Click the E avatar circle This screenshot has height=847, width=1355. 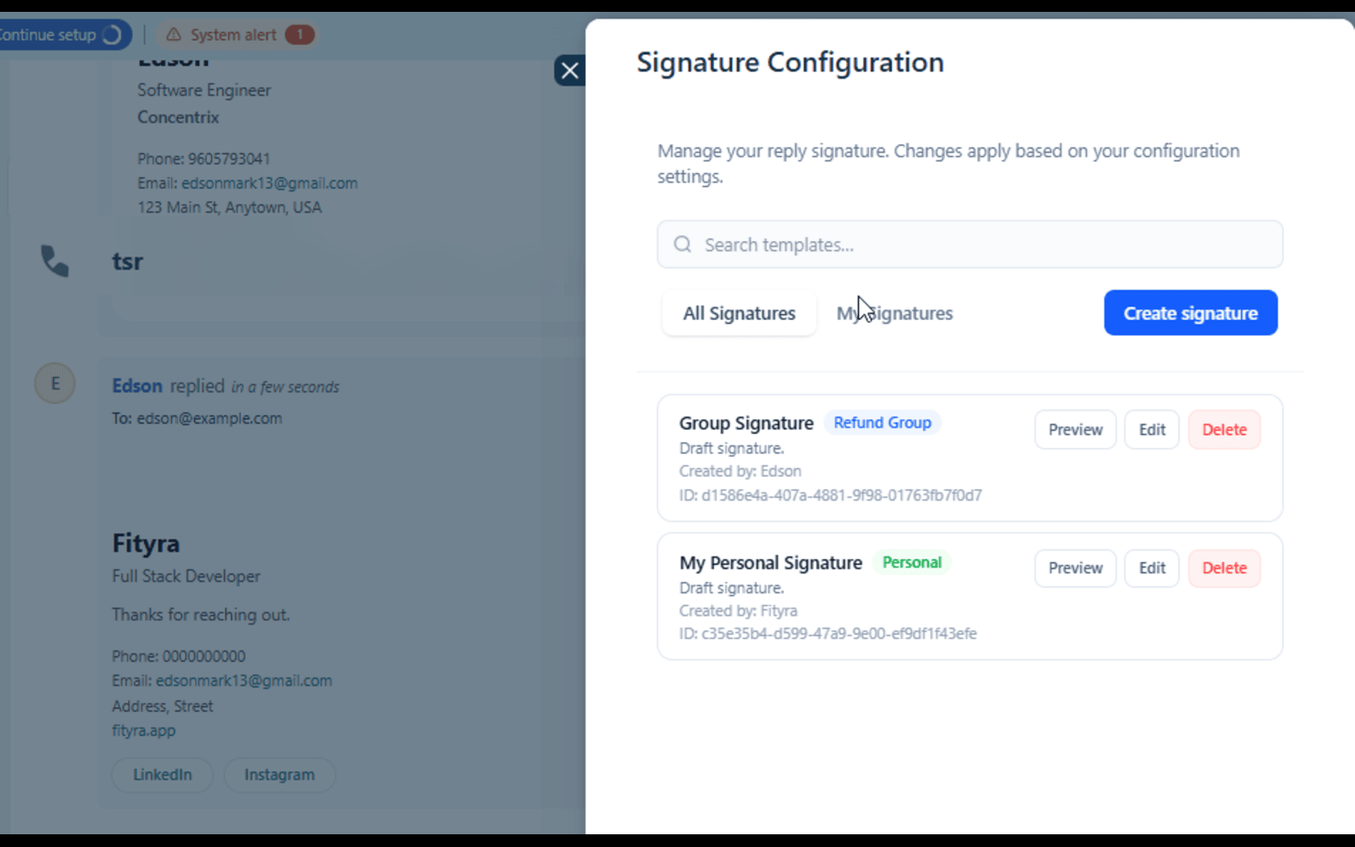[x=55, y=384]
